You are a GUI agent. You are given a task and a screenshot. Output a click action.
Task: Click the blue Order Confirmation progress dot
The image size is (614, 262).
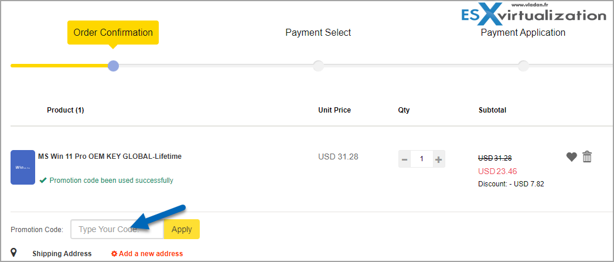point(113,66)
